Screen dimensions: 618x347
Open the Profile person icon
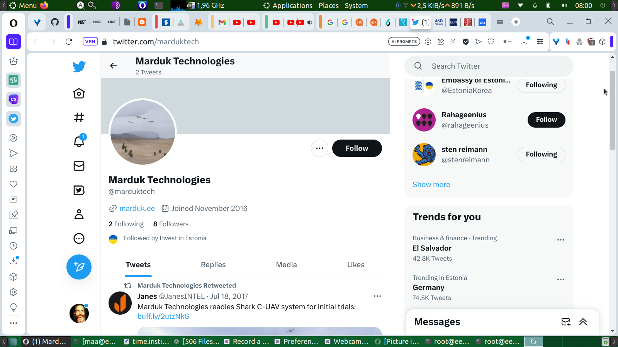click(79, 214)
